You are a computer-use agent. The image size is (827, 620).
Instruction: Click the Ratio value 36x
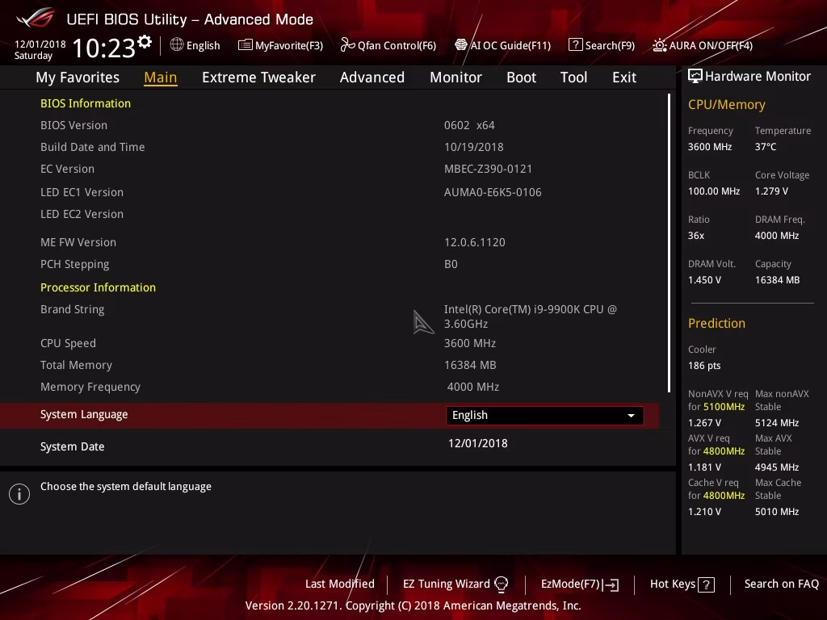[695, 236]
